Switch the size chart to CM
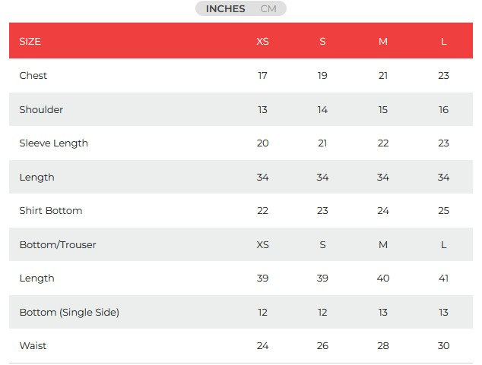 pyautogui.click(x=268, y=9)
